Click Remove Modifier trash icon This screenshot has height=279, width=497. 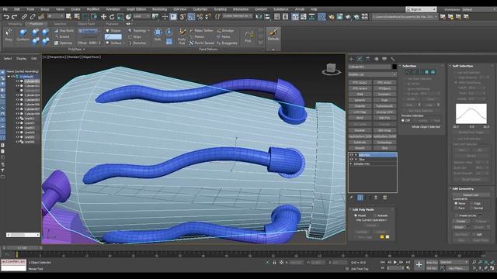click(x=376, y=198)
